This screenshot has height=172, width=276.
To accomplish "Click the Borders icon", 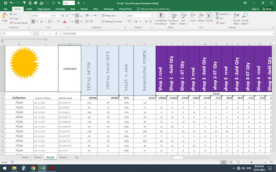I will [x=50, y=21].
